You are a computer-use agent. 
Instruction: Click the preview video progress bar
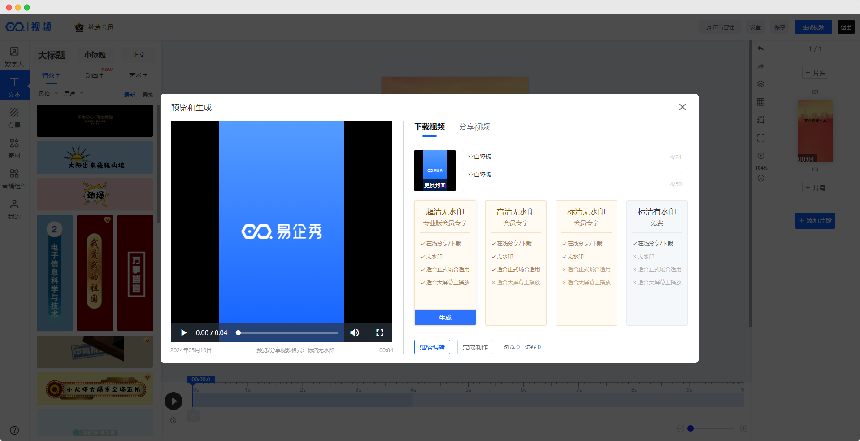tap(287, 333)
